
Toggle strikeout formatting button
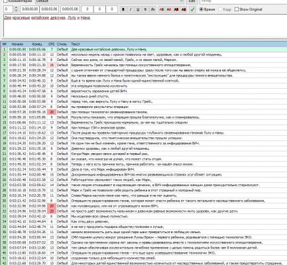[145, 9]
